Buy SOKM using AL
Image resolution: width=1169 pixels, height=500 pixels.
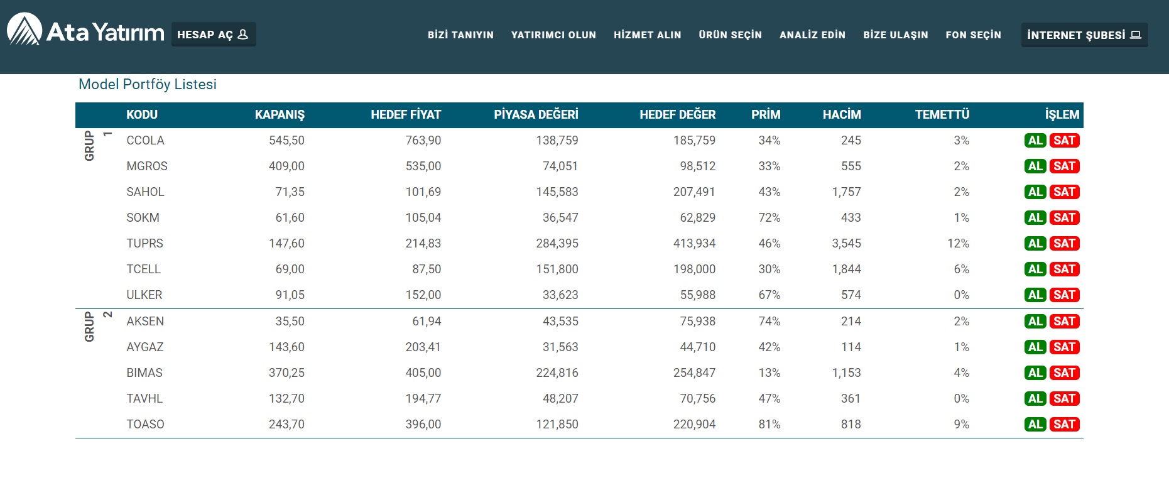pyautogui.click(x=1035, y=218)
